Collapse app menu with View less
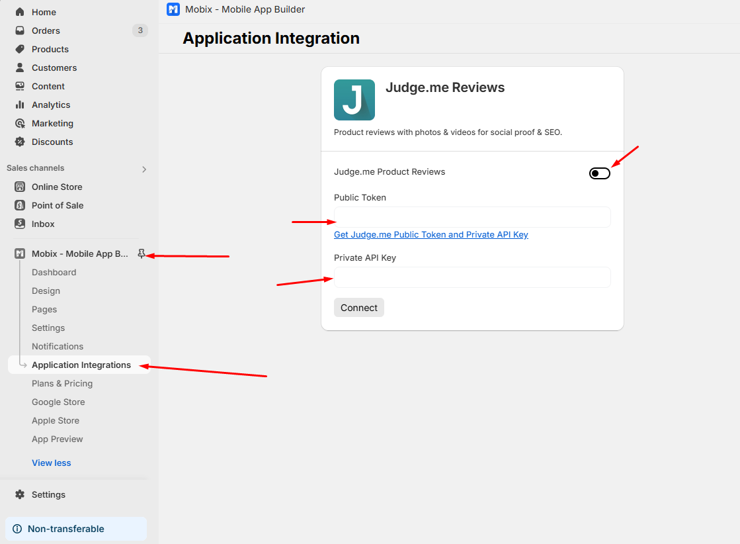740x544 pixels. pos(52,463)
